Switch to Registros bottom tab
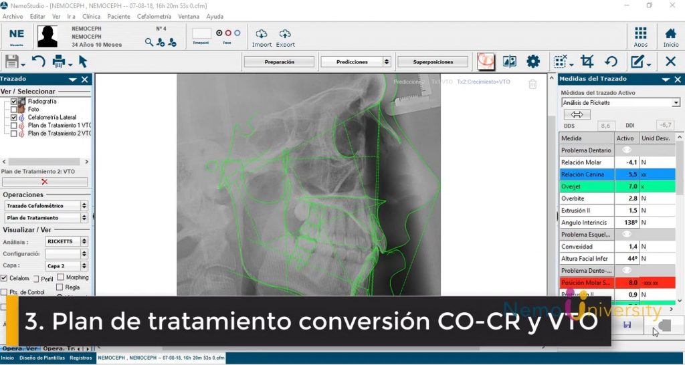The width and height of the screenshot is (685, 365). pos(81,358)
